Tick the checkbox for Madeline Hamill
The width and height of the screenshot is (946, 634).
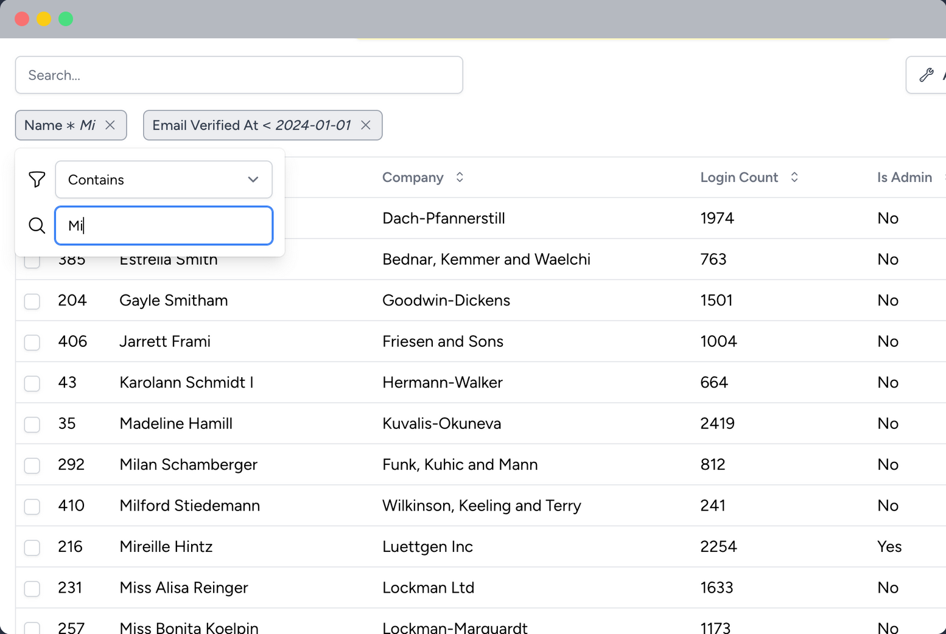[x=32, y=424]
